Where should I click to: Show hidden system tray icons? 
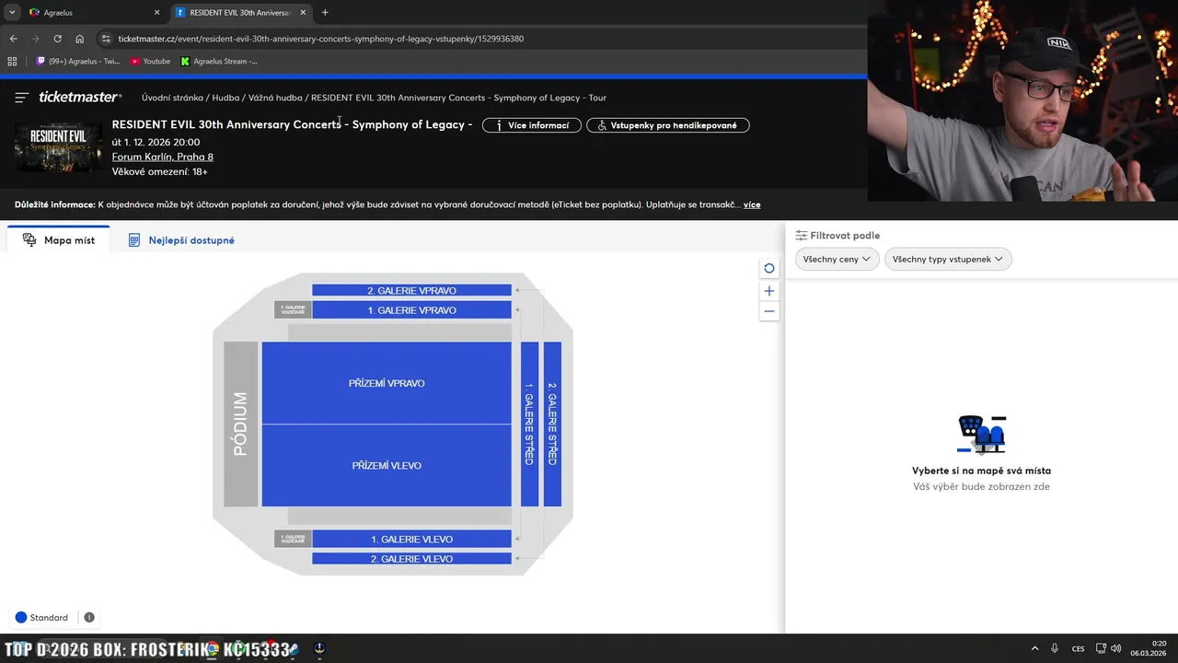click(x=1034, y=648)
